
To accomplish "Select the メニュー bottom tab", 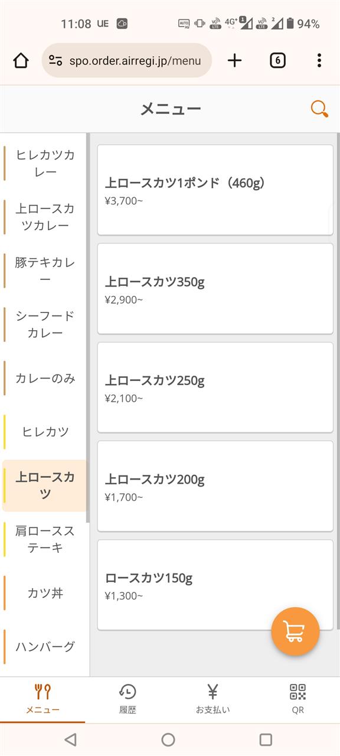I will pos(42,699).
